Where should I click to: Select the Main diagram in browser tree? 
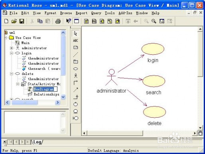pos(26,43)
